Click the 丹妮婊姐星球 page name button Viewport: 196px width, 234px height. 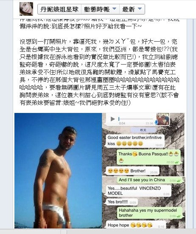[x=59, y=9]
